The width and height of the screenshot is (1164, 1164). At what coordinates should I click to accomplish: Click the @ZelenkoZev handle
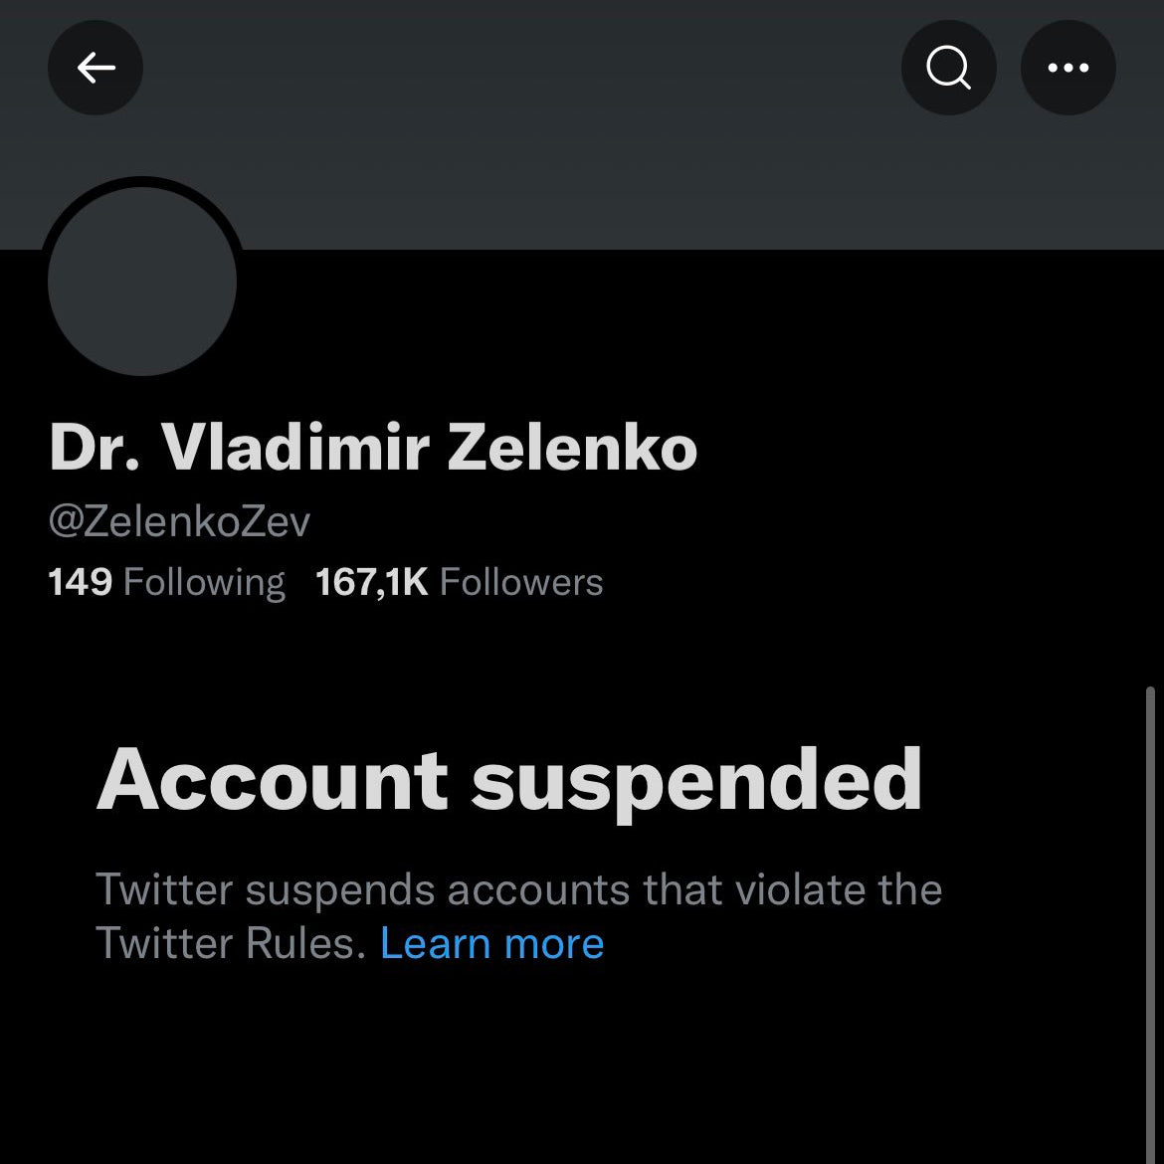(x=179, y=521)
